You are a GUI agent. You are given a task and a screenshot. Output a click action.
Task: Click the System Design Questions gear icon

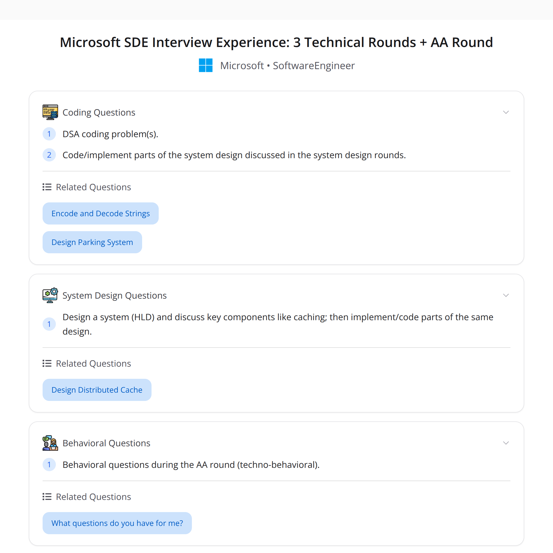point(50,295)
